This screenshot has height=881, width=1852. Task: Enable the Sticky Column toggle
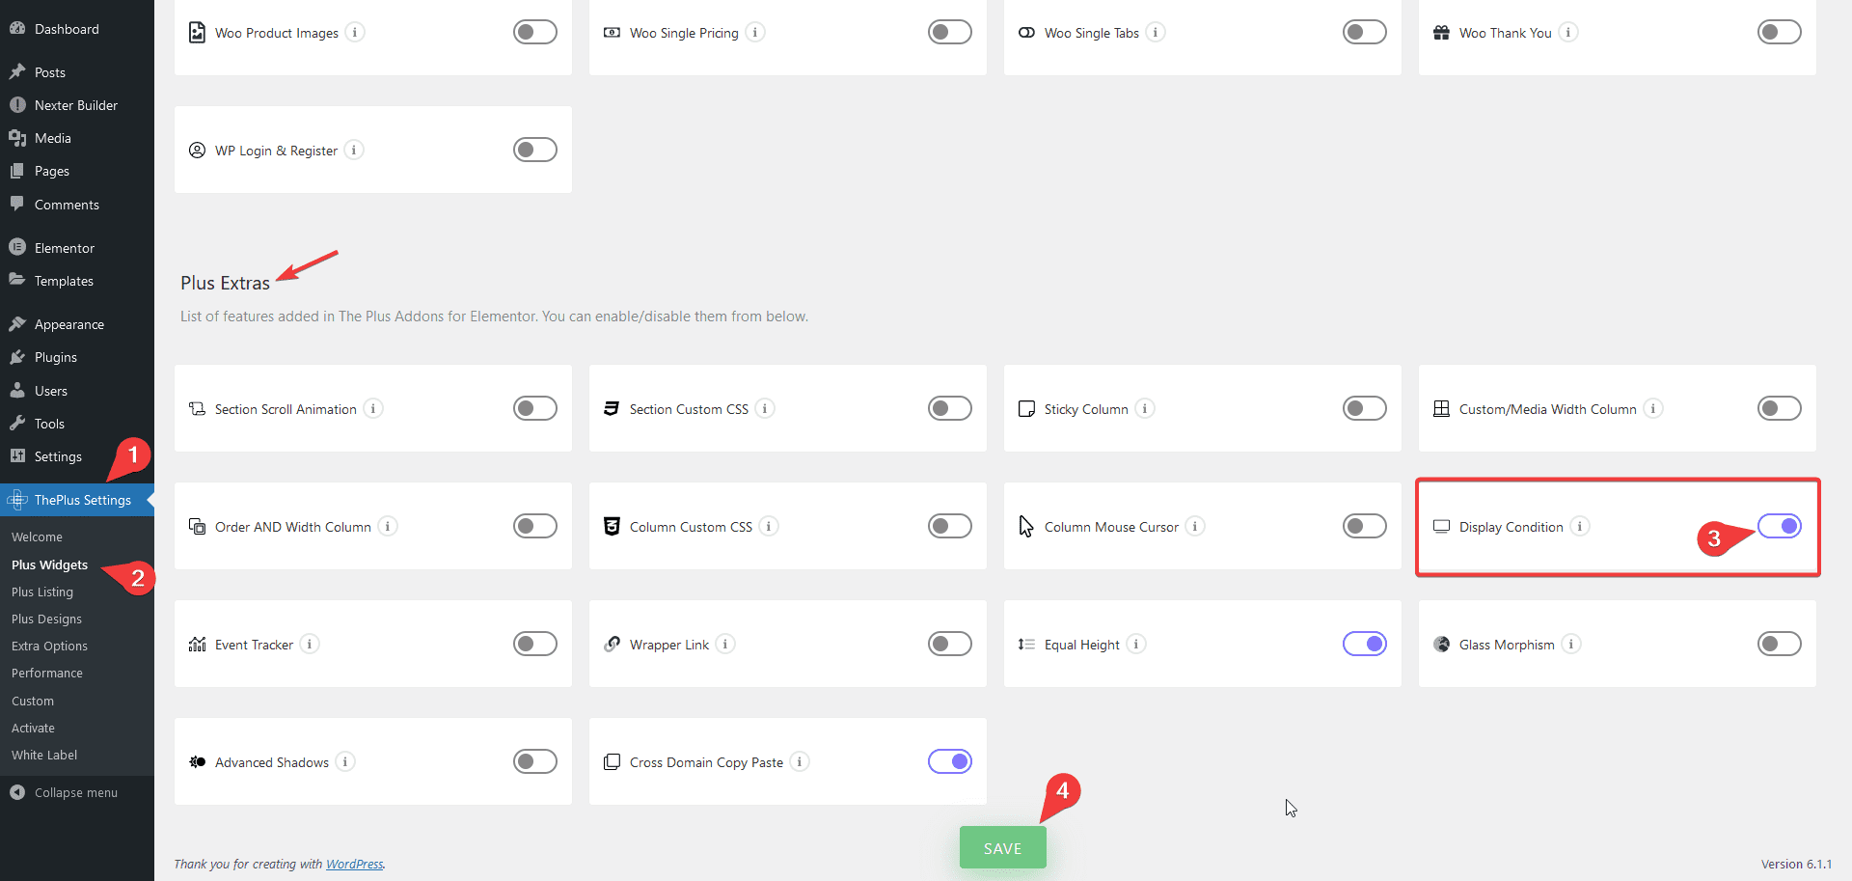click(x=1364, y=408)
